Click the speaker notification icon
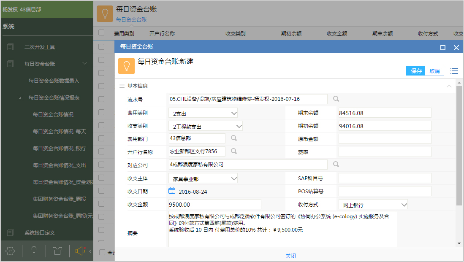This screenshot has height=262, width=464. [x=80, y=251]
